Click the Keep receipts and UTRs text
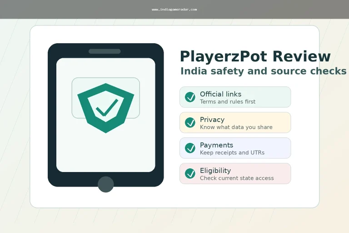 (232, 152)
